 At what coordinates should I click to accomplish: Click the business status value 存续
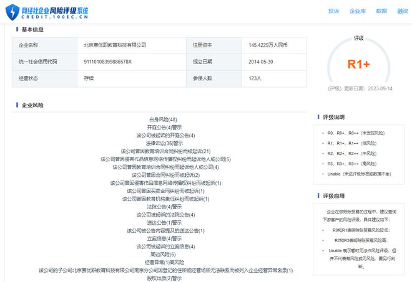tap(89, 78)
